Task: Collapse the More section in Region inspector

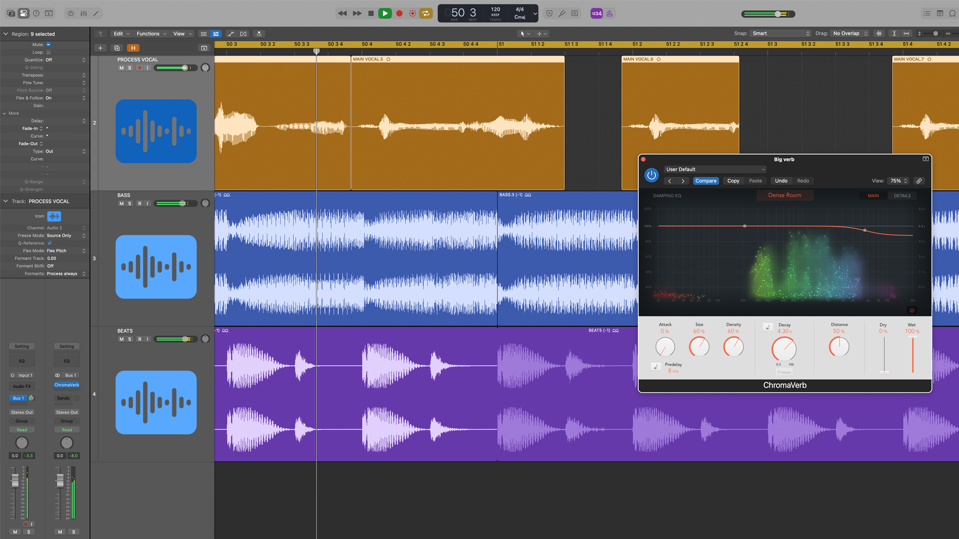Action: (4, 113)
